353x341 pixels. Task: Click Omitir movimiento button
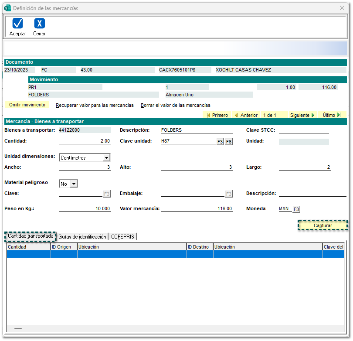27,105
